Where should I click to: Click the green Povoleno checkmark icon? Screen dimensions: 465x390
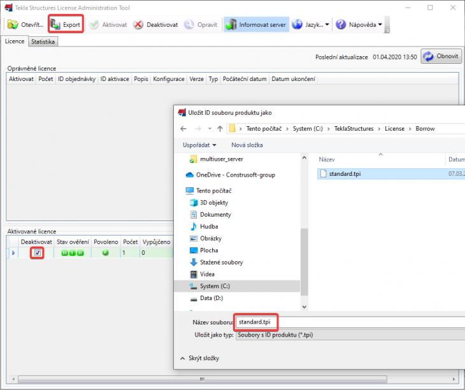pos(105,253)
